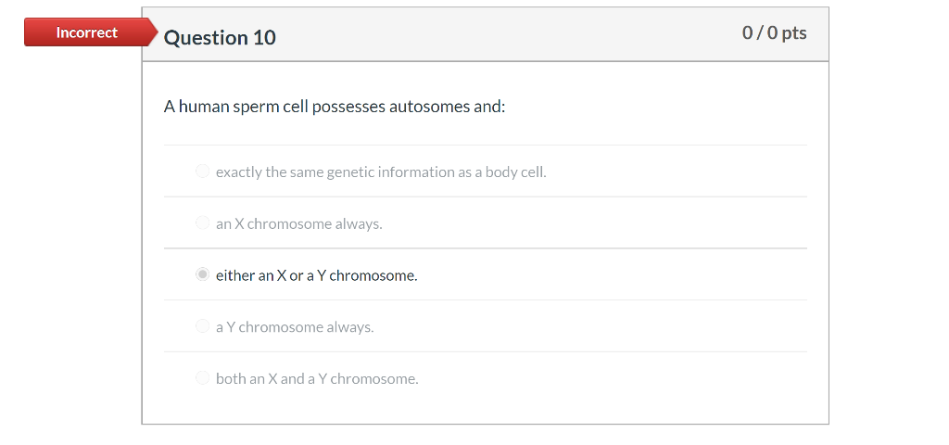Click the '0 / 0 pts' score label
This screenshot has width=949, height=445.
pos(774,32)
